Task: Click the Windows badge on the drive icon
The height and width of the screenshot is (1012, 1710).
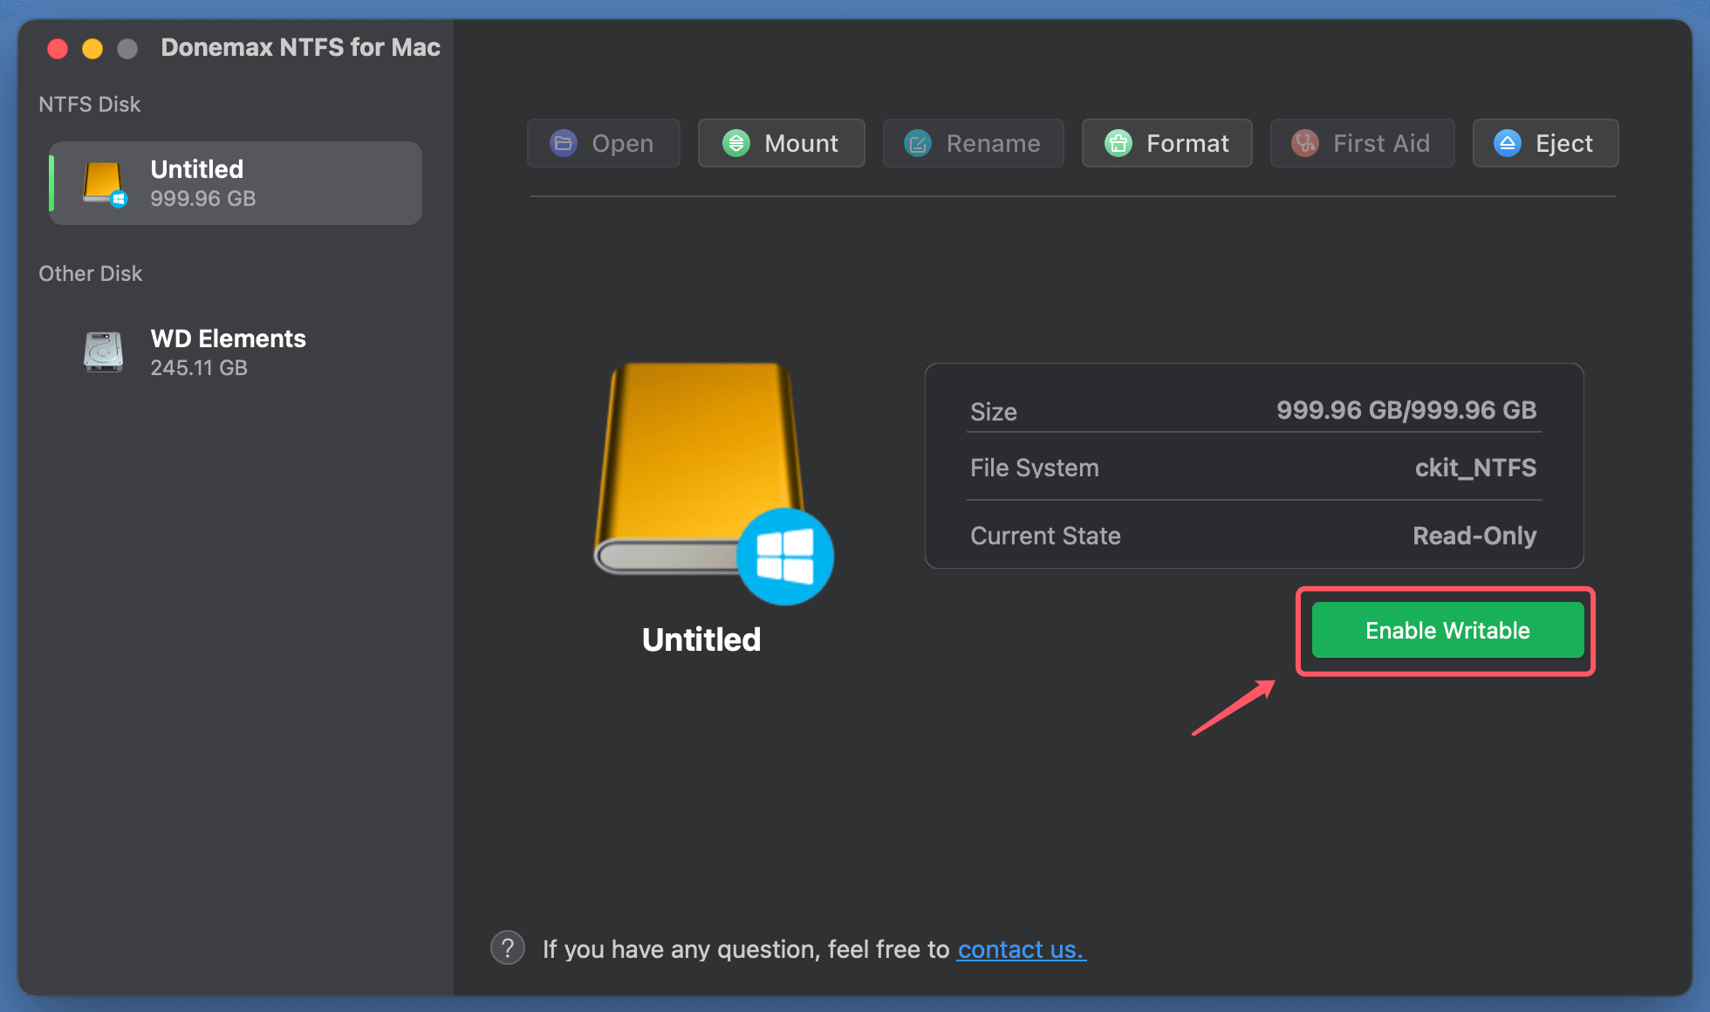Action: coord(785,557)
